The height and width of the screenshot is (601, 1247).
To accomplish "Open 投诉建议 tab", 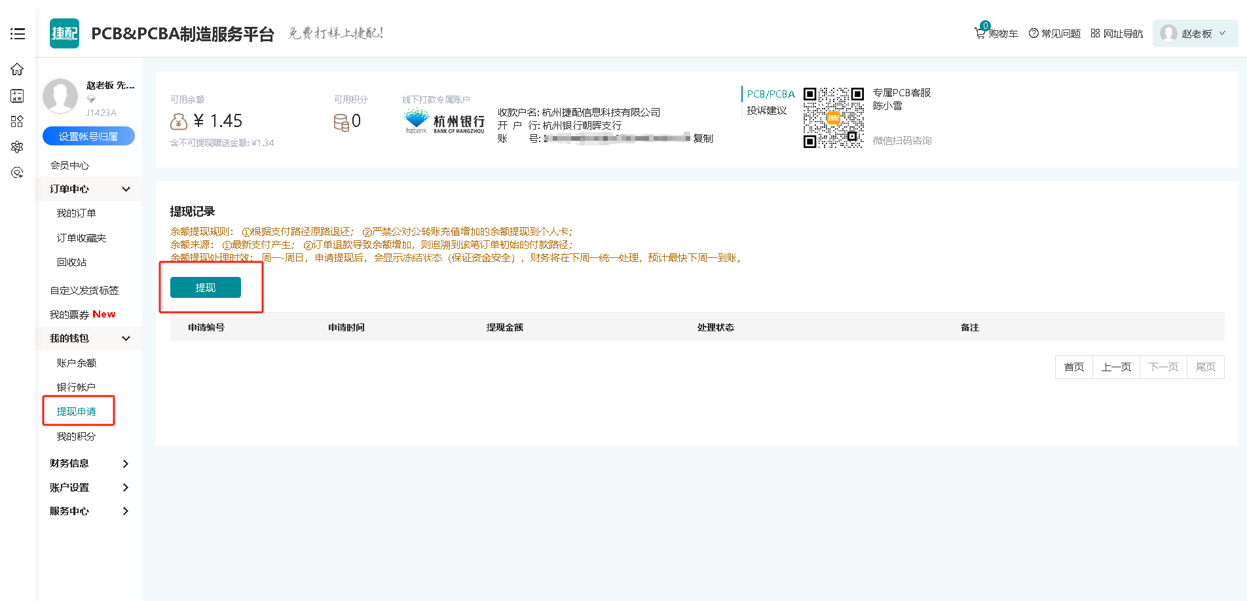I will (x=767, y=111).
